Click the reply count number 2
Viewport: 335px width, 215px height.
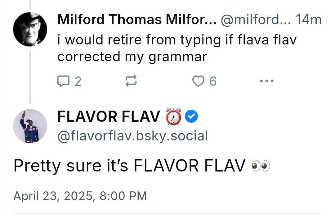pos(78,81)
